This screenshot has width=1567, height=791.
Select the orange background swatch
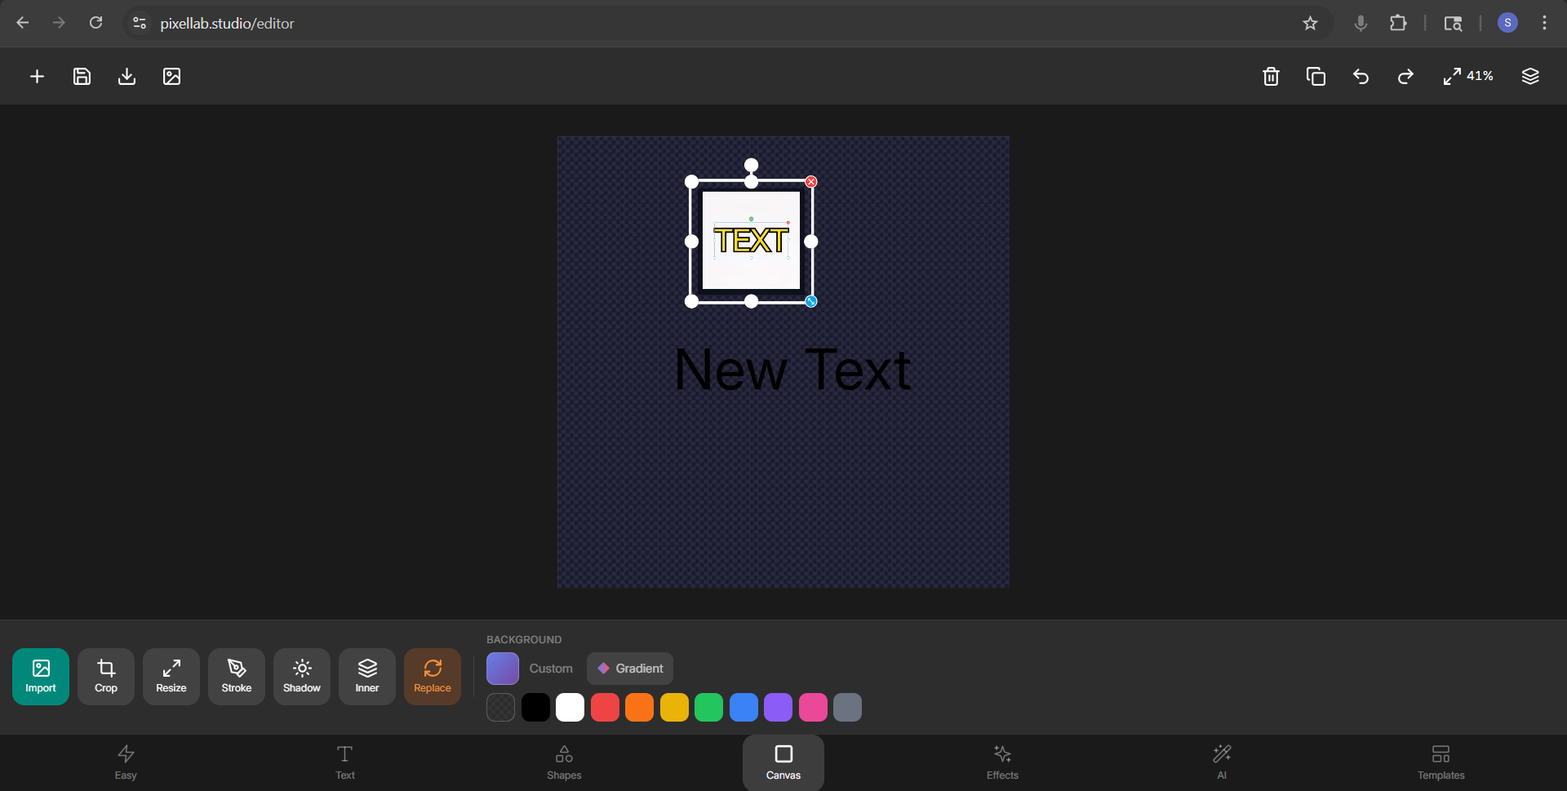[x=640, y=708]
